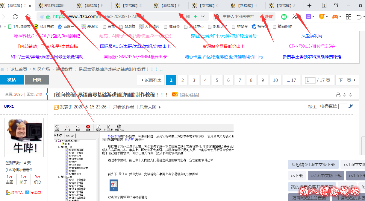Switch to the FPS游戏辅助 tab
The height and width of the screenshot is (201, 365).
tap(54, 6)
